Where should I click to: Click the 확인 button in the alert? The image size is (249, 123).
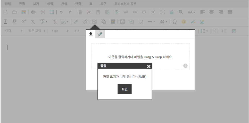click(124, 89)
